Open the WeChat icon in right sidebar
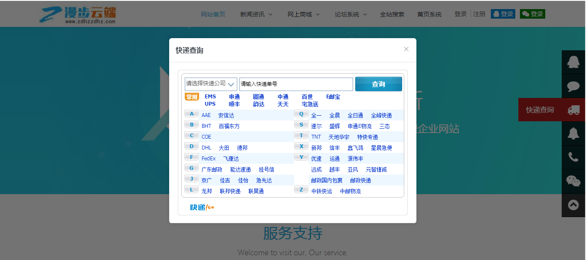Viewport: 586px width, 260px height. [x=573, y=181]
